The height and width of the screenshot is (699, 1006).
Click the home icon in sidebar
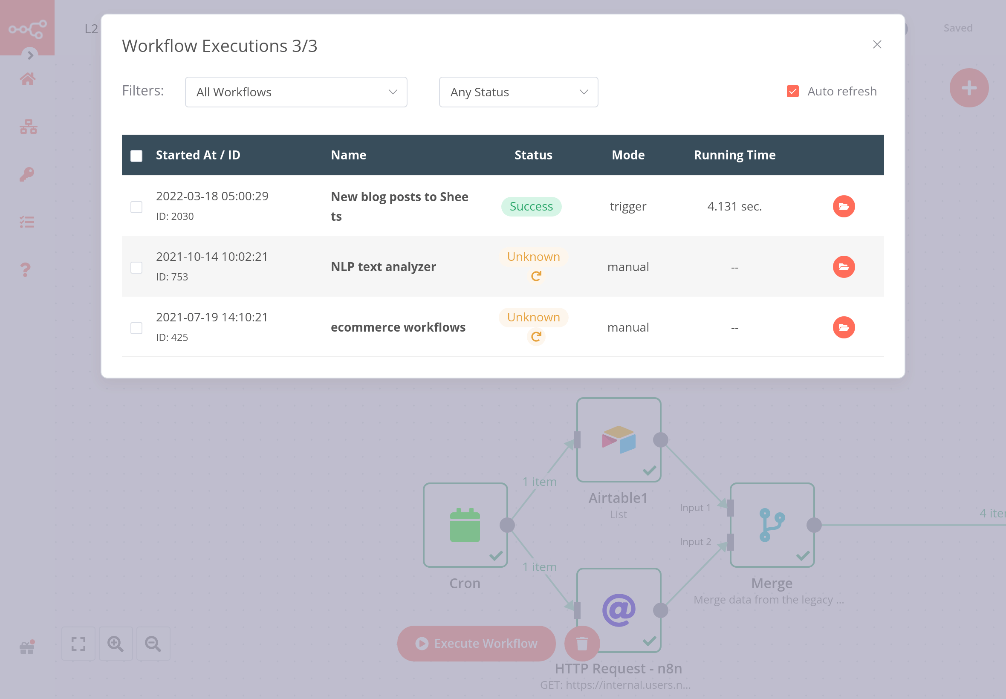pos(28,79)
